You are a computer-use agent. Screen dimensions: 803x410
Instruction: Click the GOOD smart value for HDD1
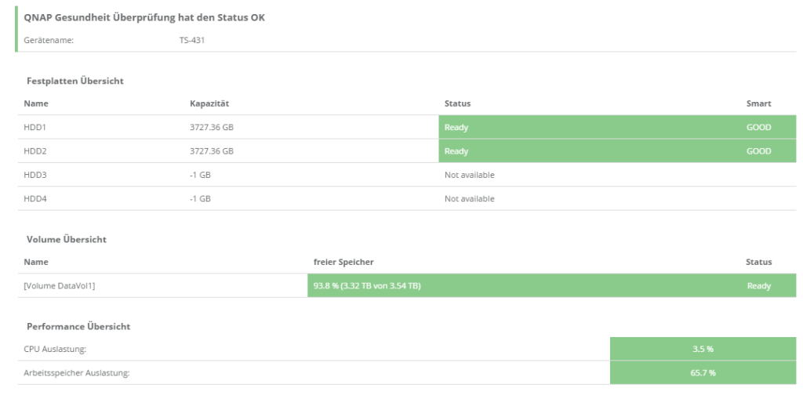[x=759, y=127]
